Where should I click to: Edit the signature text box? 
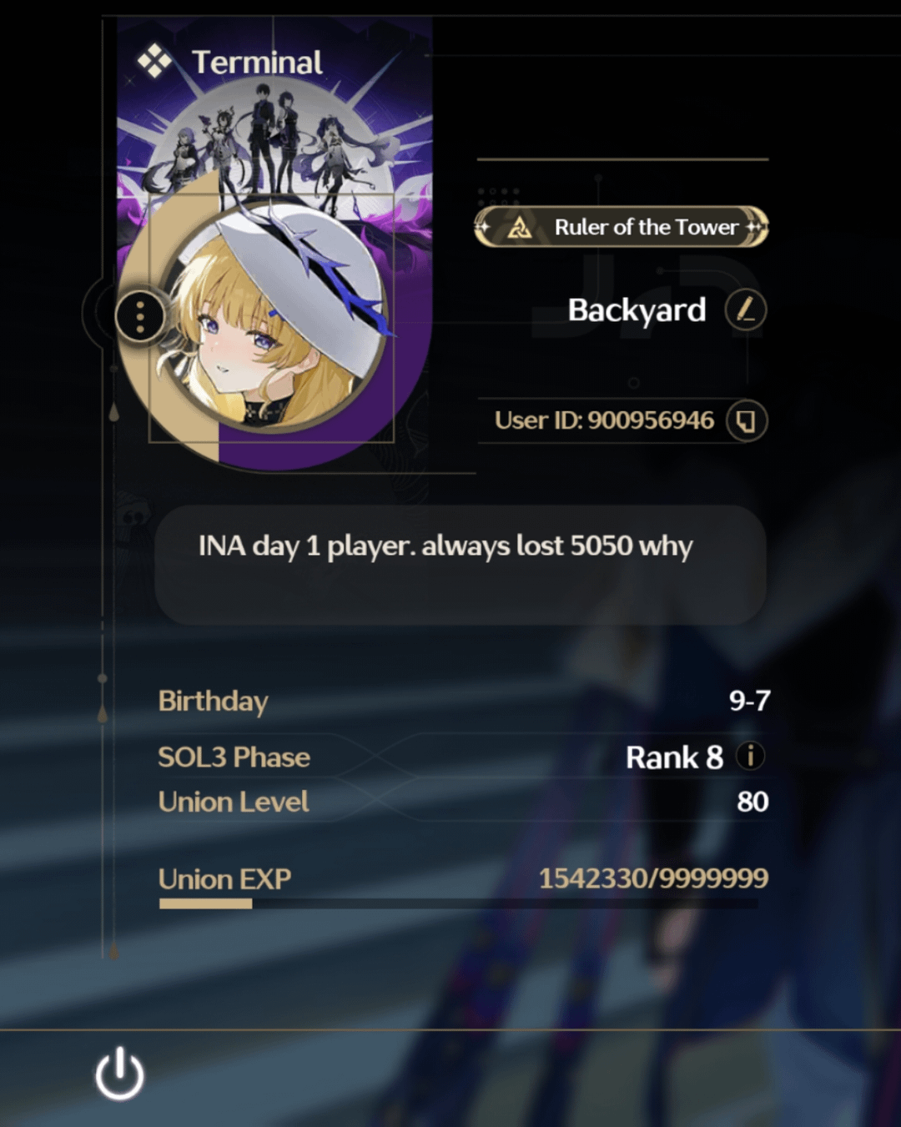pyautogui.click(x=461, y=565)
